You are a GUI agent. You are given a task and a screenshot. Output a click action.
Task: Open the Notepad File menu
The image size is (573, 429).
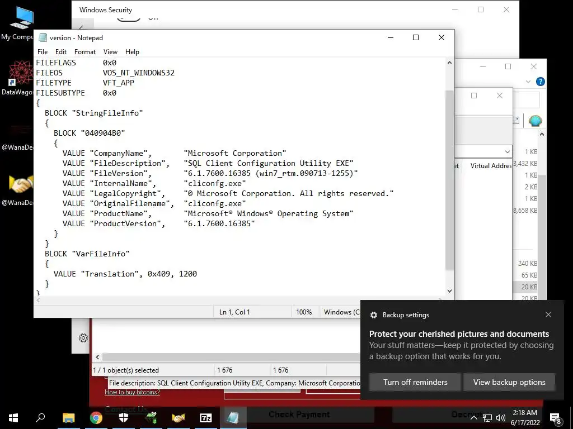pos(43,52)
